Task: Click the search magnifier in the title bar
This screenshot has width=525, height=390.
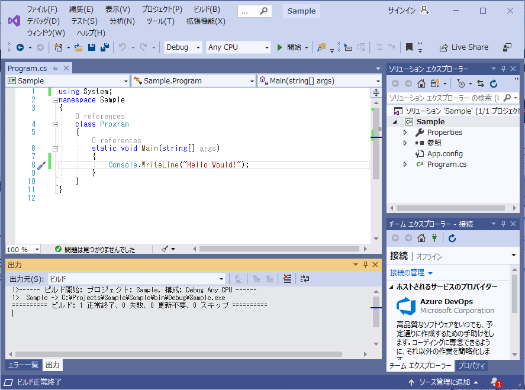Action: (x=264, y=11)
